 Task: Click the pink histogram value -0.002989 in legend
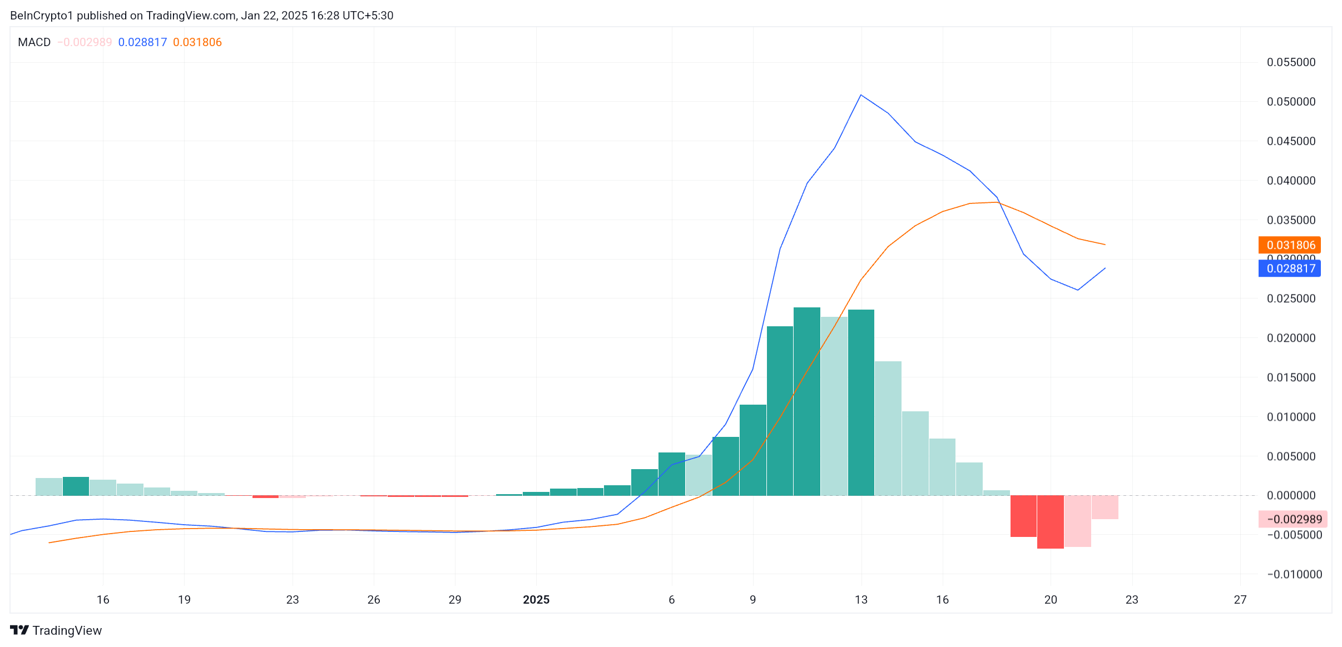coord(85,42)
